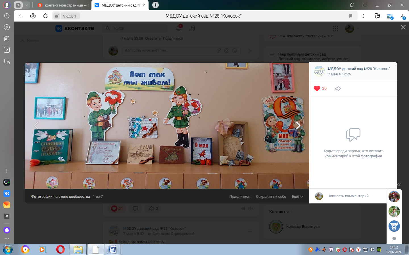Open the VK profile avatar menu
The image size is (409, 255).
pyautogui.click(x=352, y=28)
